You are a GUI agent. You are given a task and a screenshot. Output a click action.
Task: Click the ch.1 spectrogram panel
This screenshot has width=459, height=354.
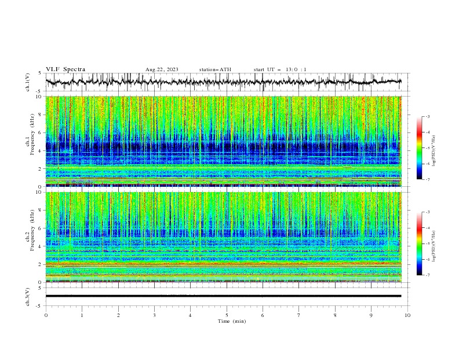(x=224, y=141)
